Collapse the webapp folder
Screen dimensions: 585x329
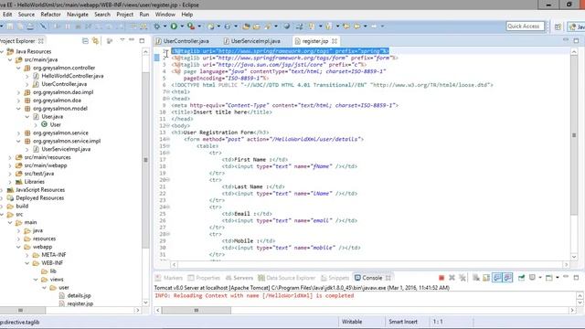pyautogui.click(x=18, y=247)
